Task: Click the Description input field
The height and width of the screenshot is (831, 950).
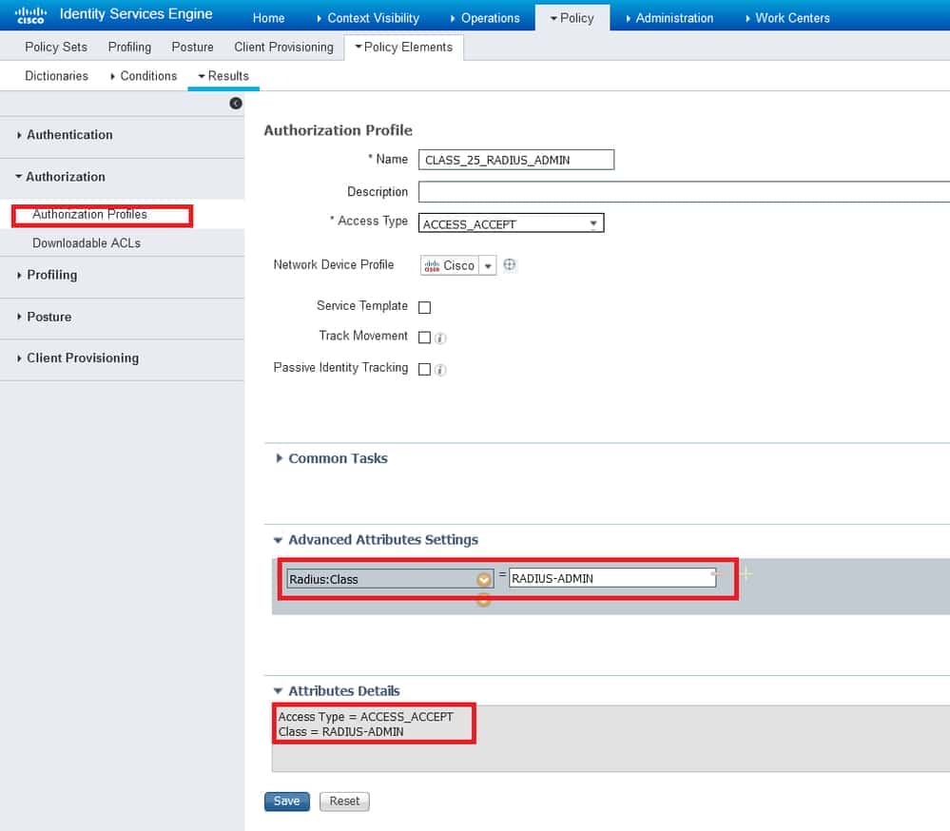Action: (x=684, y=191)
